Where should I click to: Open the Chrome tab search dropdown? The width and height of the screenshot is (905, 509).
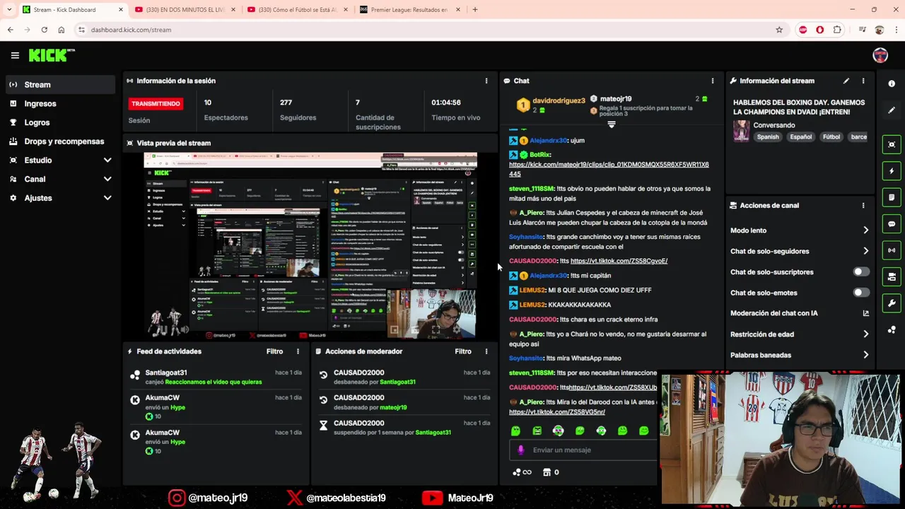coord(9,10)
